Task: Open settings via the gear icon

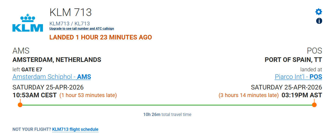Action: (x=319, y=12)
